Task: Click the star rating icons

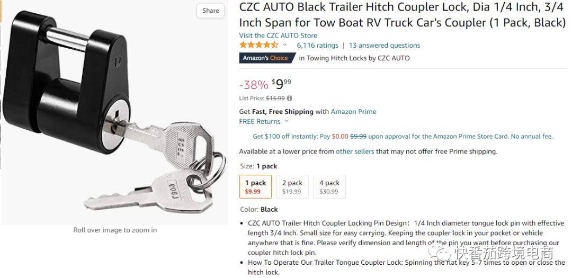Action: coord(258,45)
